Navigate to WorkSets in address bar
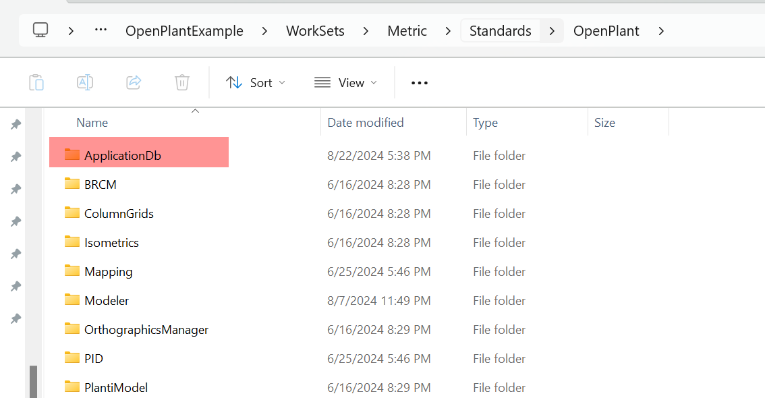765x398 pixels. click(315, 31)
